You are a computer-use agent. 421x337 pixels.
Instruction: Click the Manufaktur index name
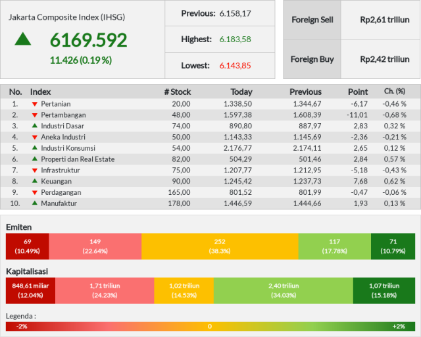[x=59, y=203]
